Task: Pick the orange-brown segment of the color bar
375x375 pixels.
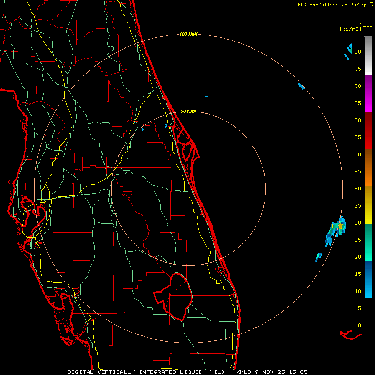Action: 368,167
